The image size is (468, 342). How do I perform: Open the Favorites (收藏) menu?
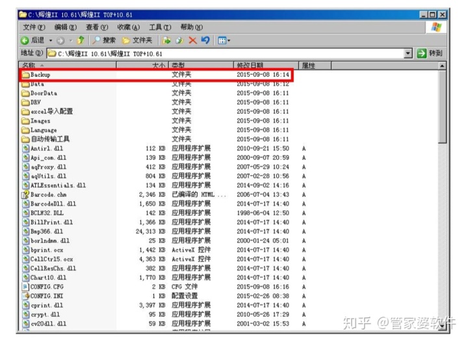click(128, 27)
